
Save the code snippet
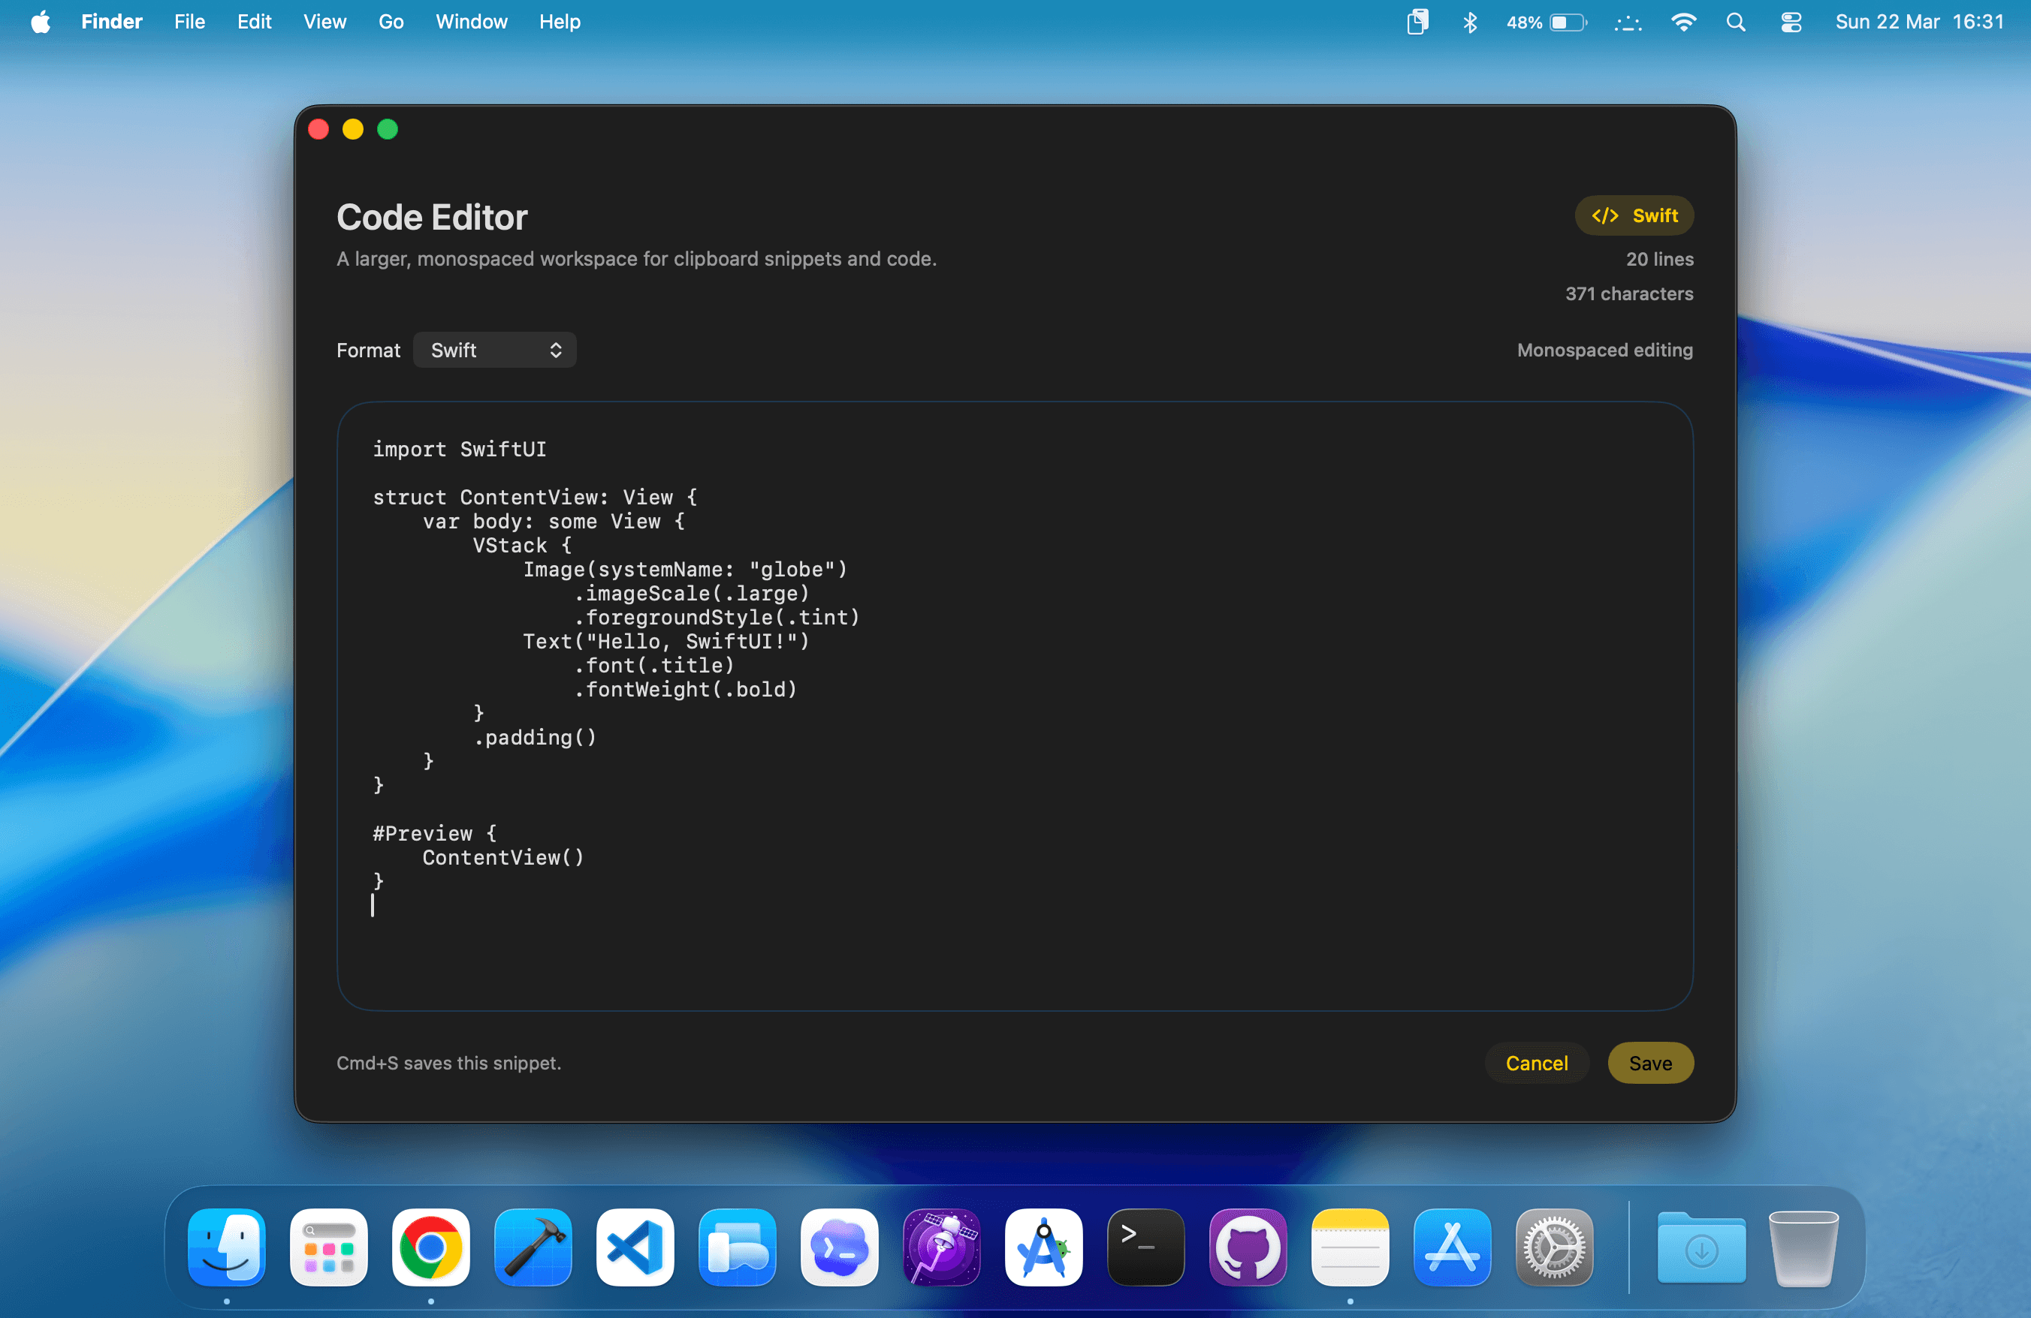tap(1650, 1063)
